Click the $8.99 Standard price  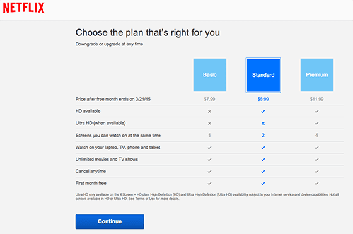[263, 99]
